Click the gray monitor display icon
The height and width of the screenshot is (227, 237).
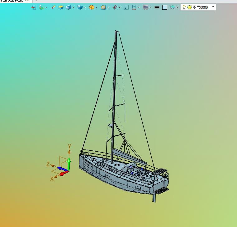[x=145, y=7]
